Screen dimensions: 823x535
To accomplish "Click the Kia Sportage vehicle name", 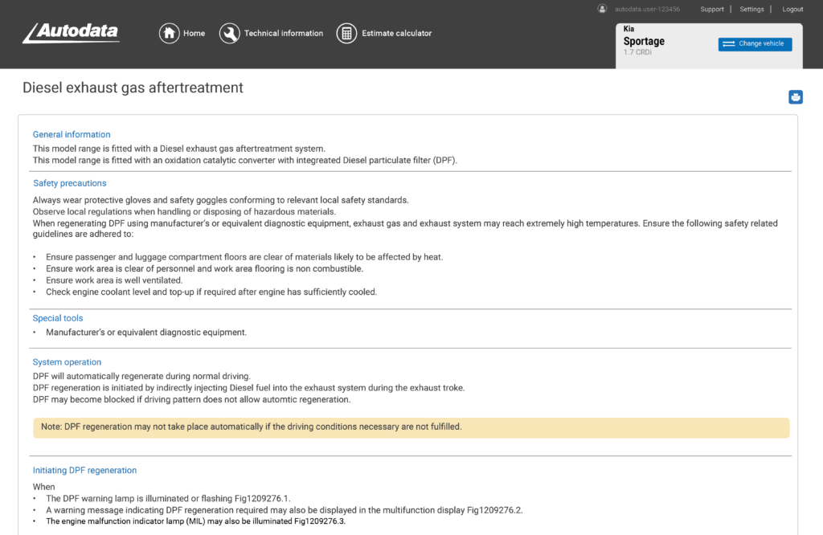I will pyautogui.click(x=644, y=42).
